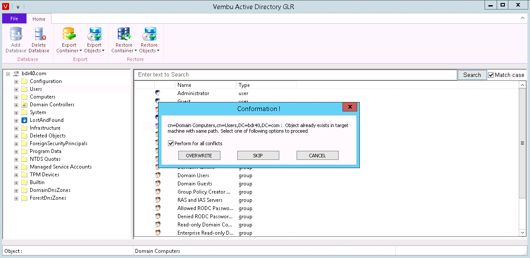Expand the ForestDnsZones node
This screenshot has width=530, height=258.
coord(16,198)
